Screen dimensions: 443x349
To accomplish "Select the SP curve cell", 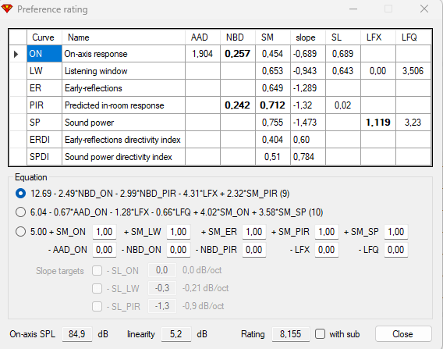I will pos(44,123).
